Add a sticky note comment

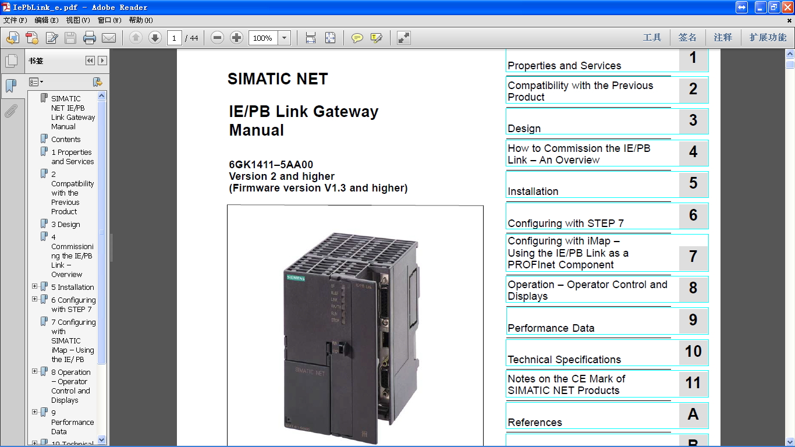357,38
